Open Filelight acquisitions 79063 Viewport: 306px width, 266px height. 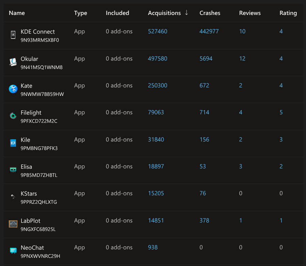[x=156, y=113]
